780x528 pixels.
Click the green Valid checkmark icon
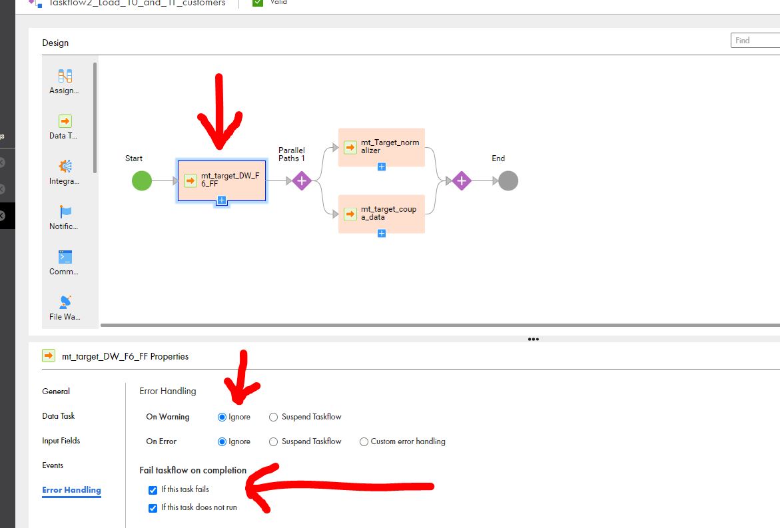[x=258, y=3]
